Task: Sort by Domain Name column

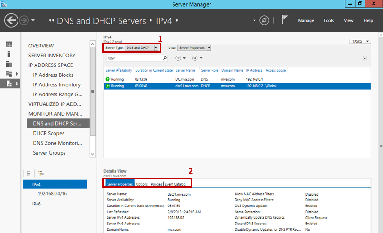Action: pyautogui.click(x=232, y=70)
